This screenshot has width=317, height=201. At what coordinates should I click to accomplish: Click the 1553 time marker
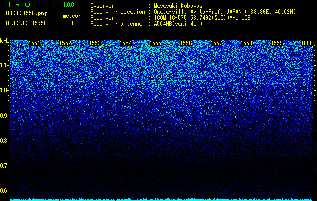pos(95,43)
